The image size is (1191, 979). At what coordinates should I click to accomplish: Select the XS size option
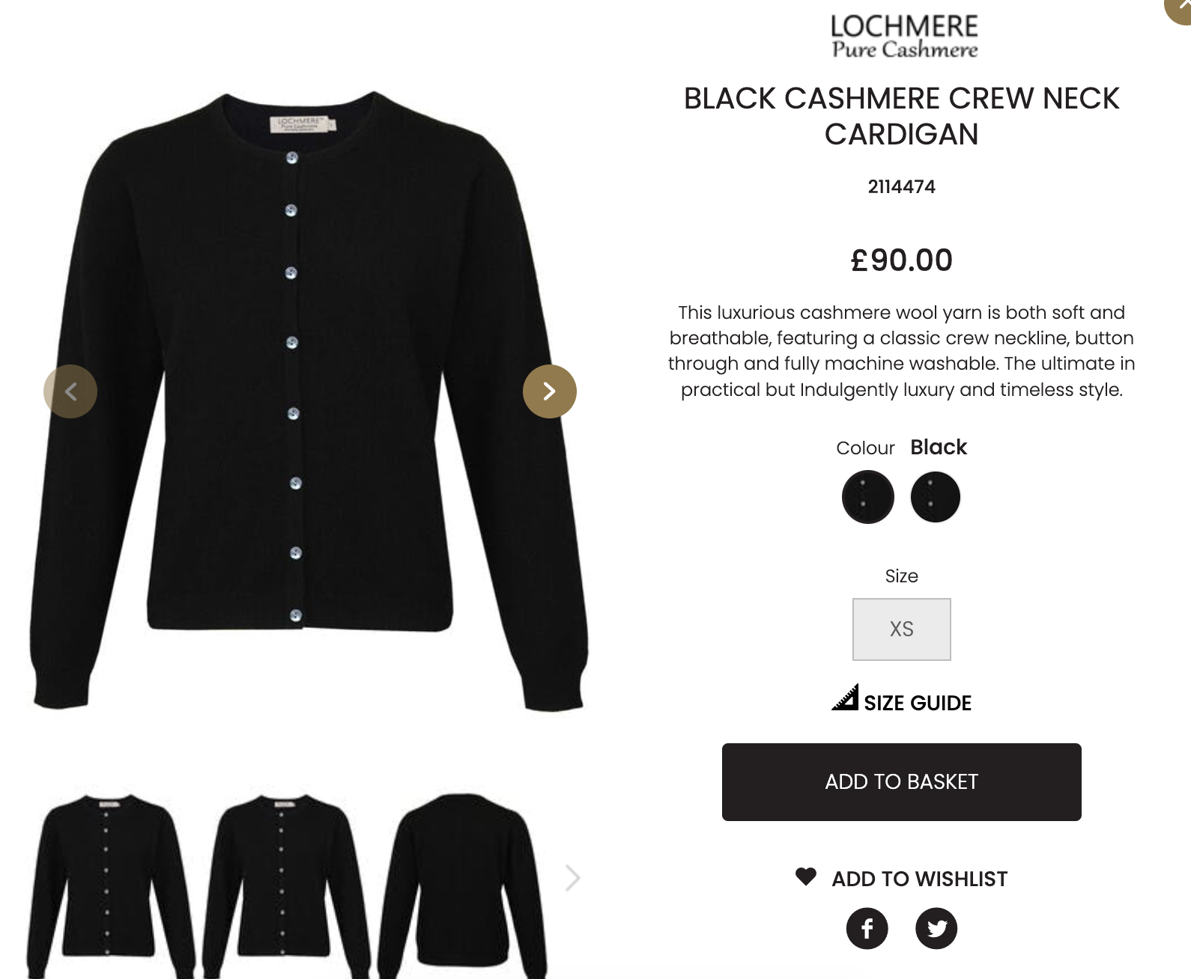click(902, 629)
